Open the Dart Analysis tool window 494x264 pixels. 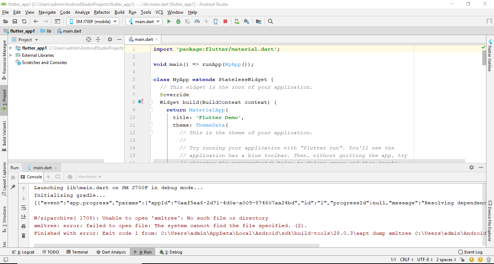tap(111, 252)
